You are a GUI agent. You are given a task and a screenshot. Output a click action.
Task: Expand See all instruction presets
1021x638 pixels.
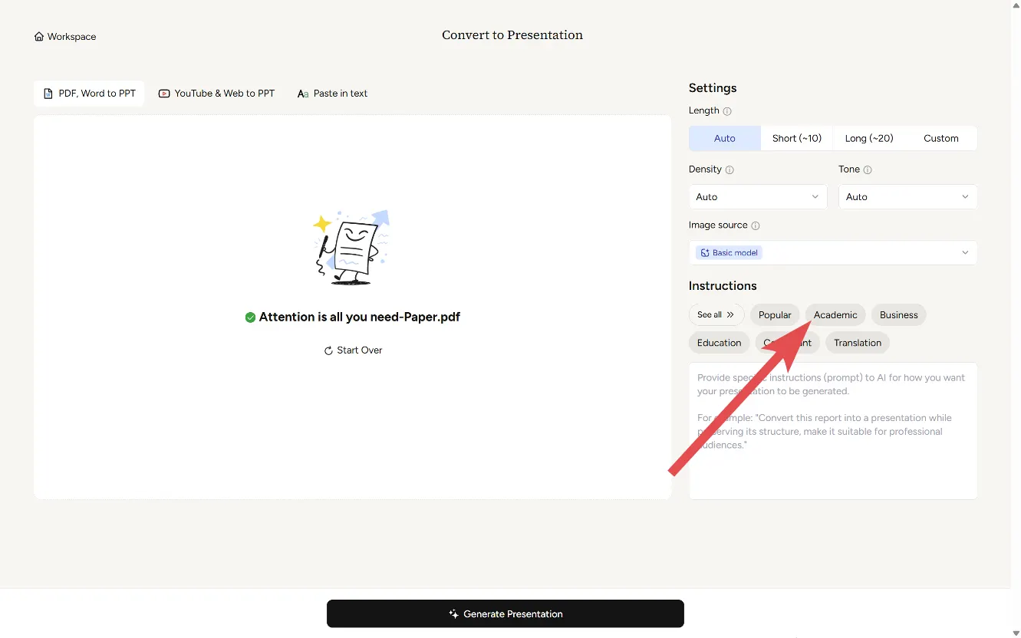click(x=716, y=315)
